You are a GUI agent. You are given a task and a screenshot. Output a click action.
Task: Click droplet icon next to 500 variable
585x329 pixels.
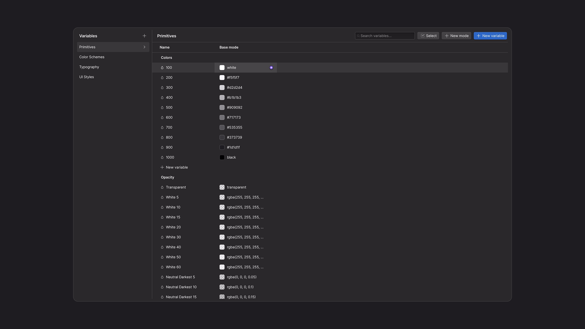pyautogui.click(x=162, y=108)
